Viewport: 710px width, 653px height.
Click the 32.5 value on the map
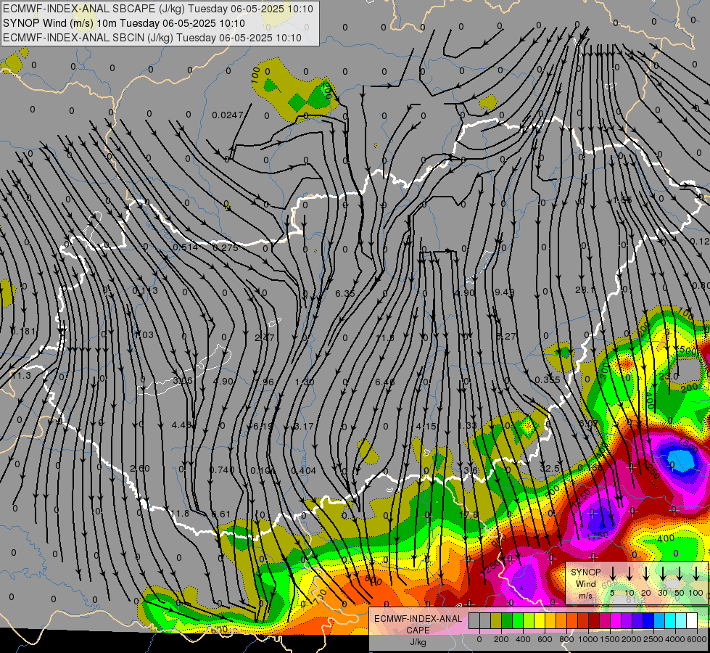(x=549, y=468)
